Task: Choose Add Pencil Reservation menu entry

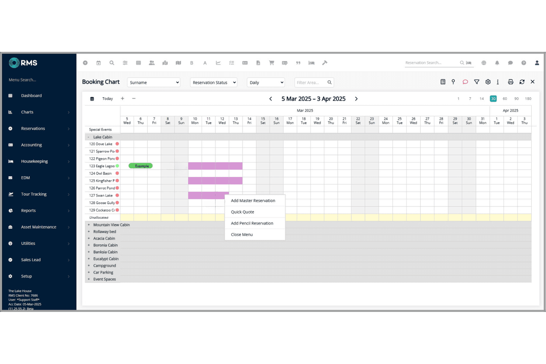Action: 255,223
